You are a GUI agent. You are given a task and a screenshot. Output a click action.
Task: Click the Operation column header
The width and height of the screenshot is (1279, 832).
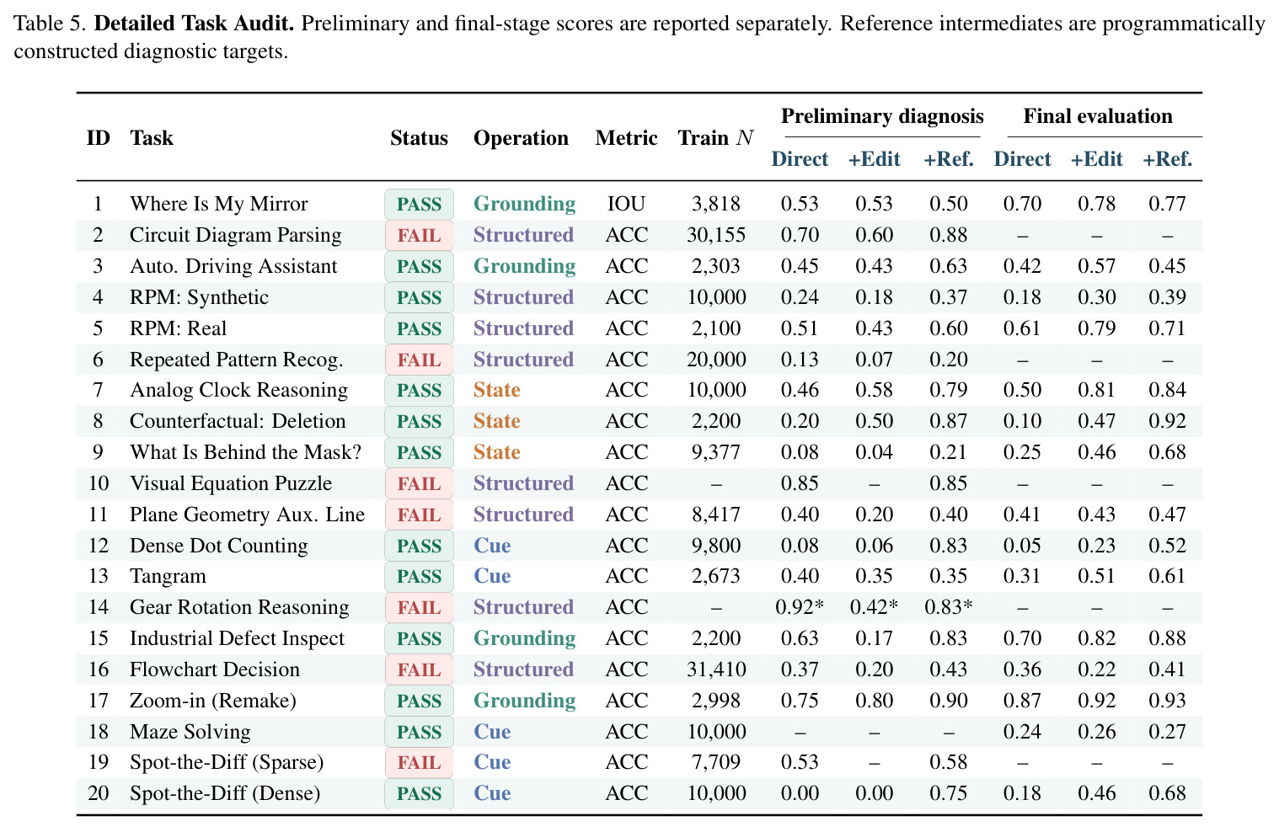click(x=521, y=138)
